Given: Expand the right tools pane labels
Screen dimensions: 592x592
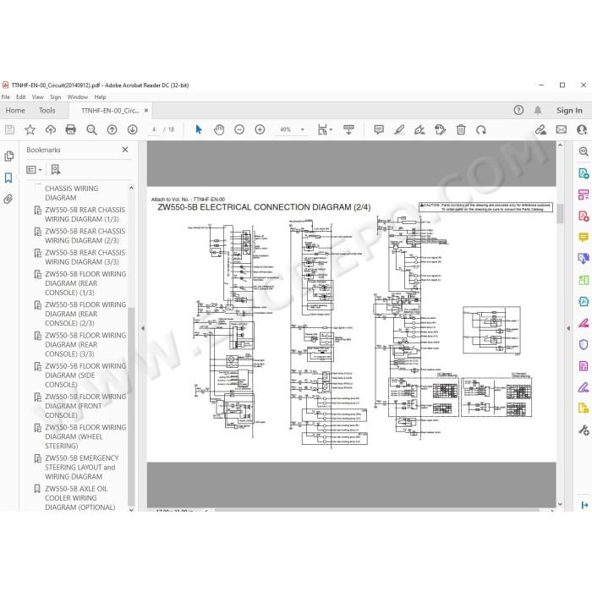Looking at the screenshot, I should [584, 505].
